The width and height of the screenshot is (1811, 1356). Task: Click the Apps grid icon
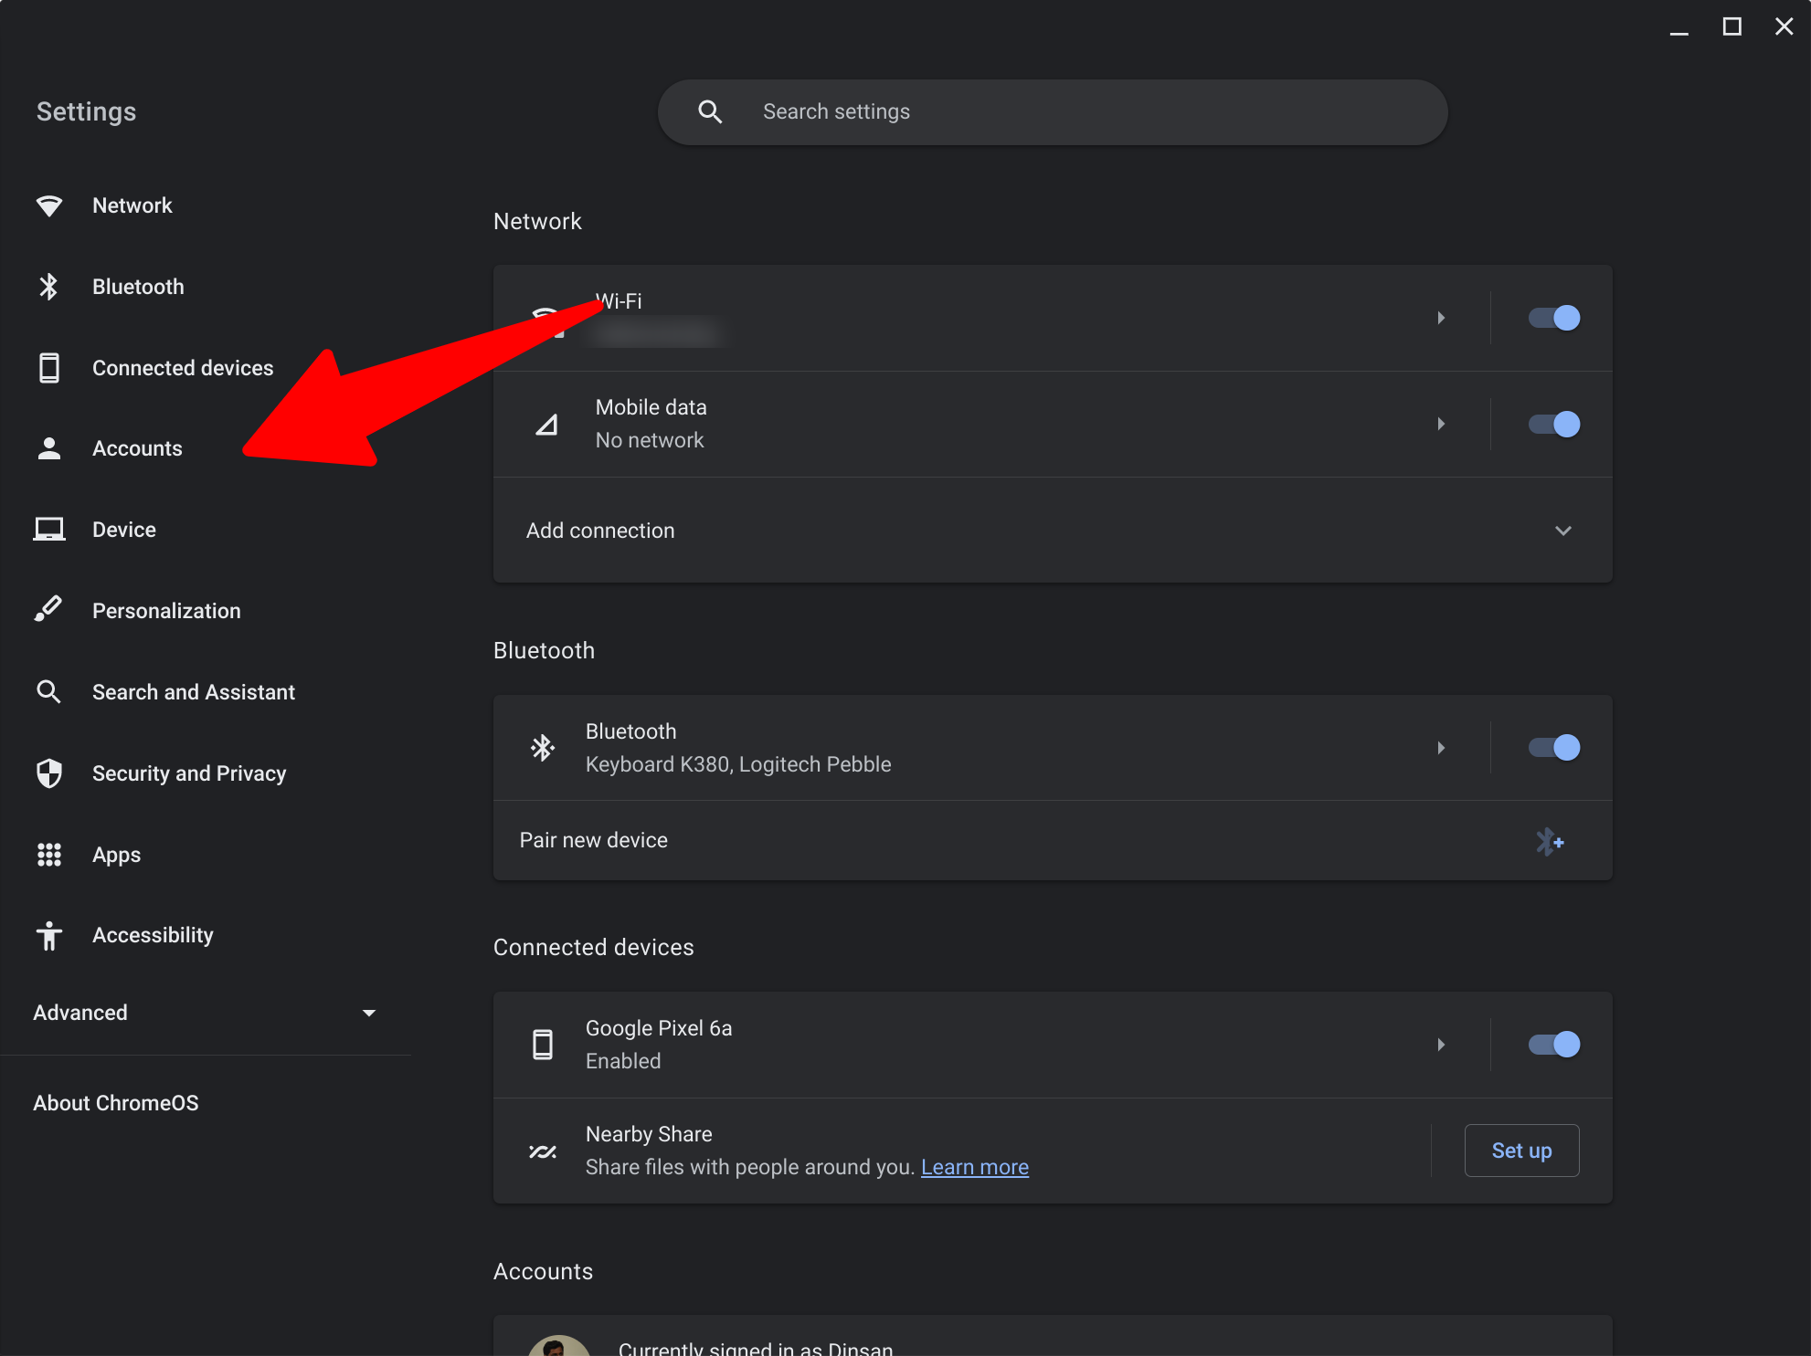click(x=48, y=855)
